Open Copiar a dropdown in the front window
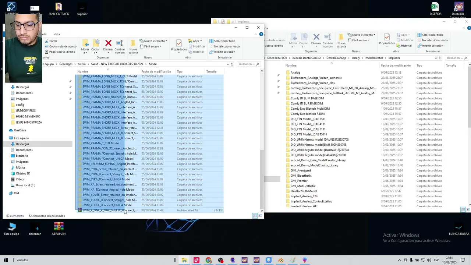This screenshot has width=471, height=265. (95, 47)
